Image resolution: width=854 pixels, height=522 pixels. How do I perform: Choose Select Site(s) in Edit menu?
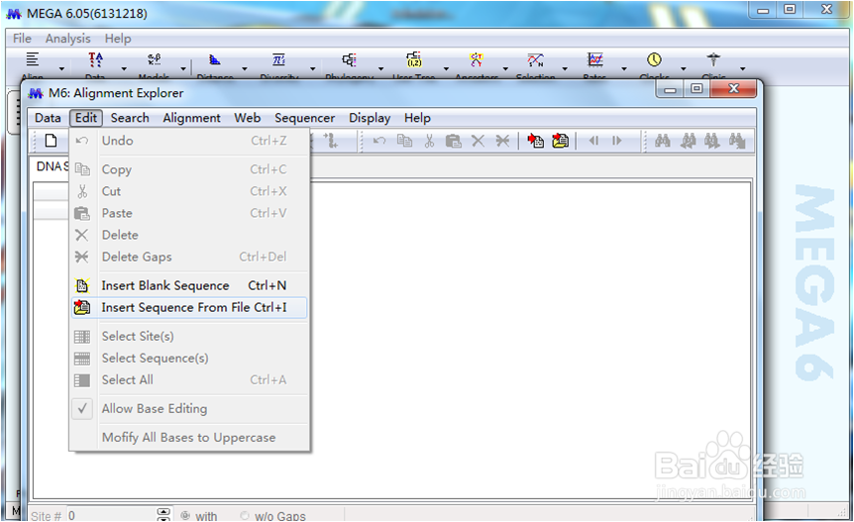[x=189, y=337]
